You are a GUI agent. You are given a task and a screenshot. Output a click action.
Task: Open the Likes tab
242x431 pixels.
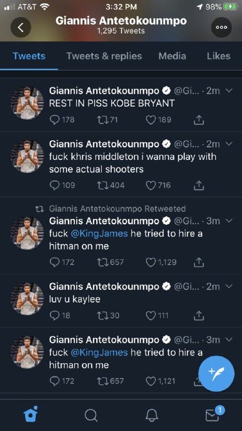coord(218,56)
